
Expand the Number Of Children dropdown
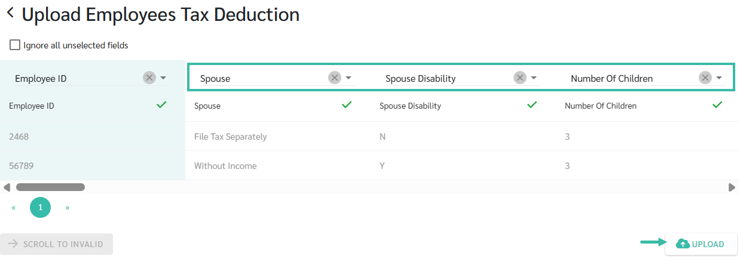point(719,78)
